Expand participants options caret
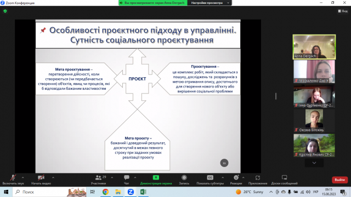The width and height of the screenshot is (351, 197). (x=112, y=177)
